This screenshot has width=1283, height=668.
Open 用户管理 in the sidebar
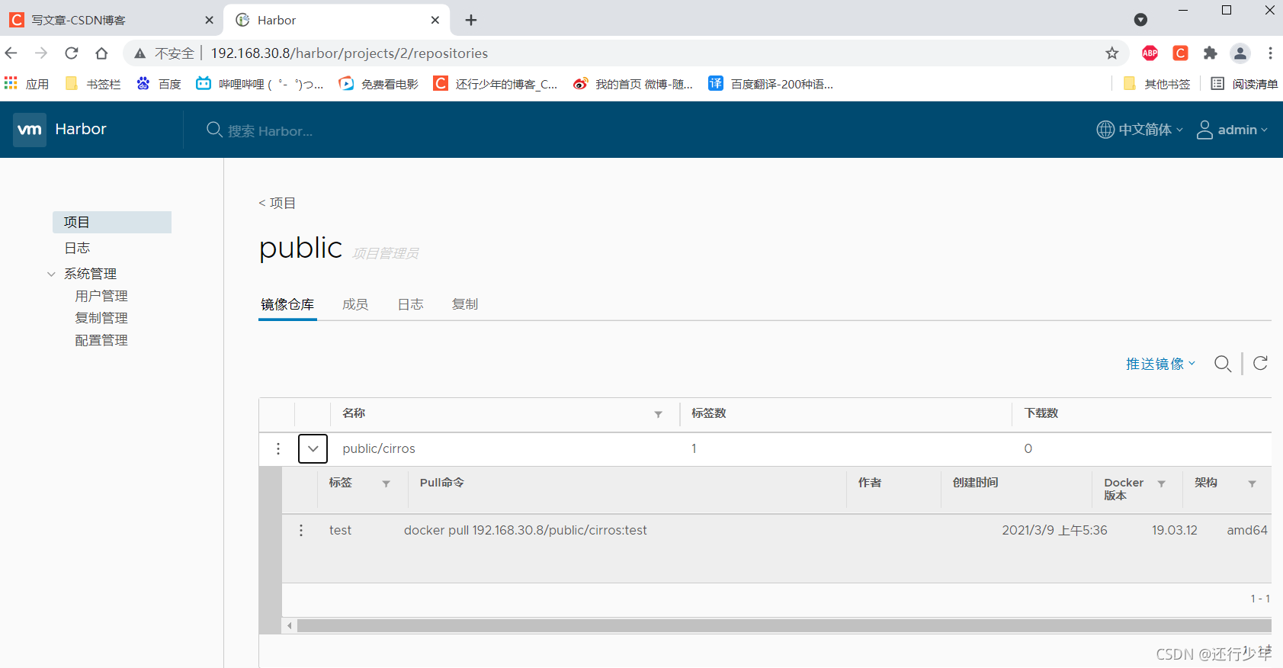click(x=101, y=296)
